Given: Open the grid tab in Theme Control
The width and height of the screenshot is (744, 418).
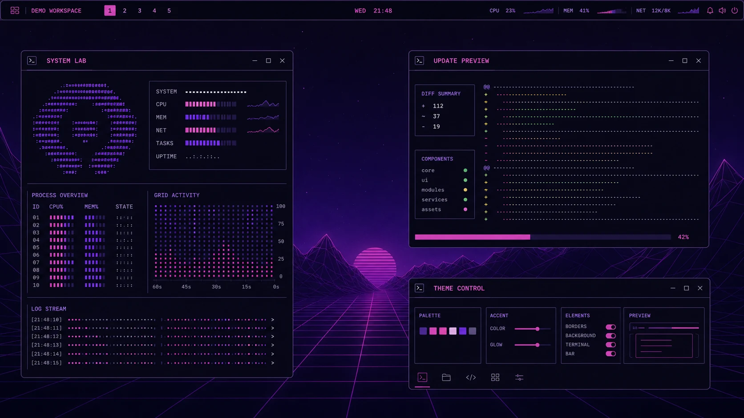Looking at the screenshot, I should (495, 378).
